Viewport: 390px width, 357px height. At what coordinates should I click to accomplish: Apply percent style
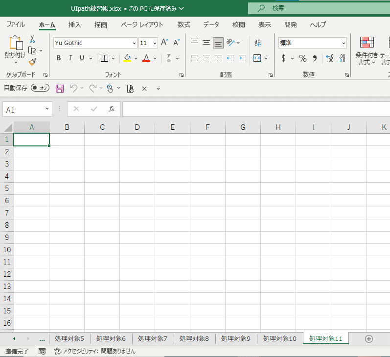[303, 58]
